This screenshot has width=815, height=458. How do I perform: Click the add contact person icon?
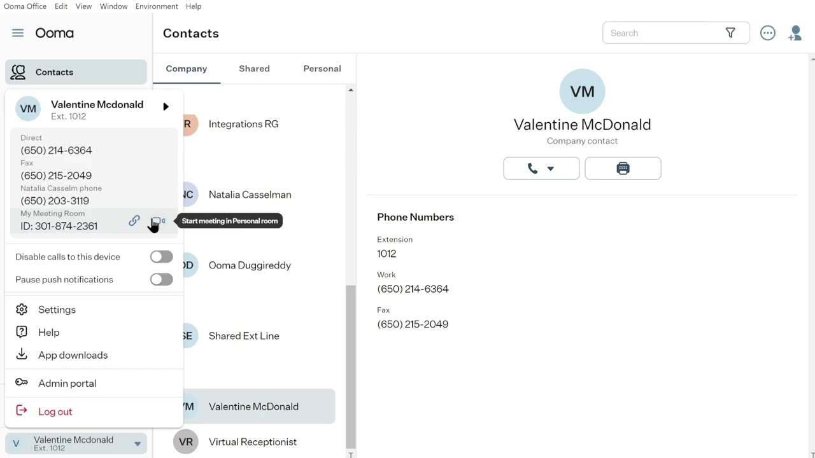click(795, 33)
